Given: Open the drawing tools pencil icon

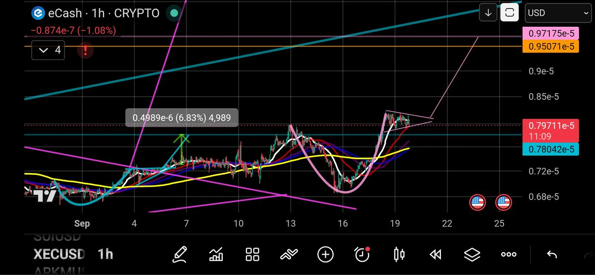Looking at the screenshot, I should point(179,255).
